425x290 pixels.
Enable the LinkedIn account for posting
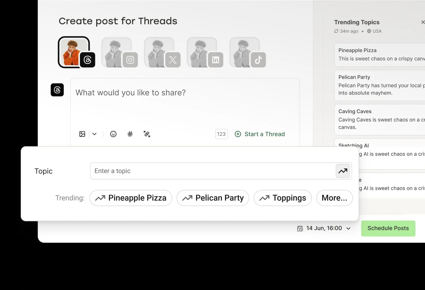pos(202,52)
